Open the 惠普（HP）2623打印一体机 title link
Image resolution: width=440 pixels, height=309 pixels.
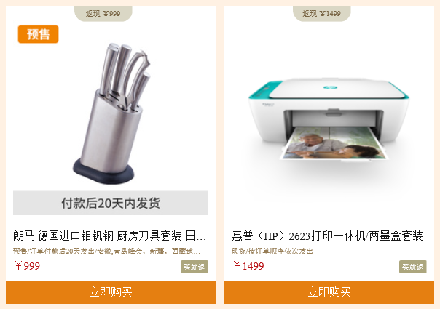click(x=327, y=236)
